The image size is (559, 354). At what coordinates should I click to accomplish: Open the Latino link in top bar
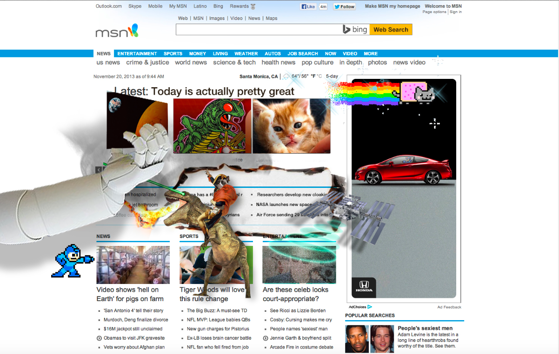200,6
